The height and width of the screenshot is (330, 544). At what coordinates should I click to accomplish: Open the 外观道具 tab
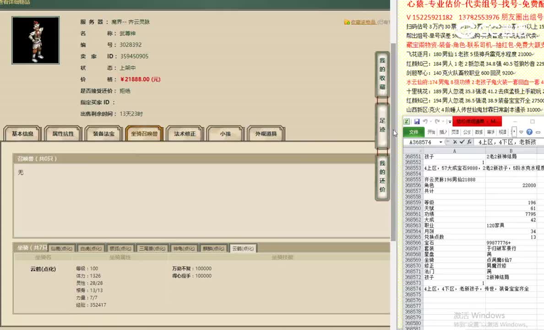coord(266,134)
